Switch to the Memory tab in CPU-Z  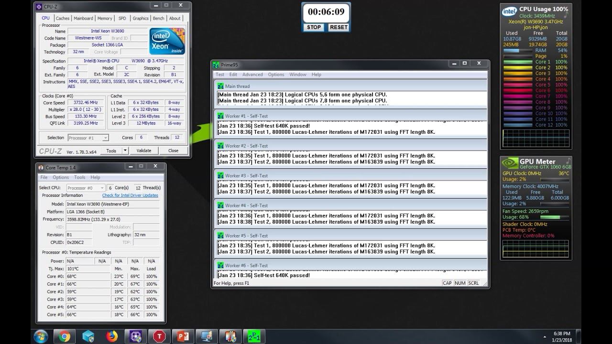105,18
